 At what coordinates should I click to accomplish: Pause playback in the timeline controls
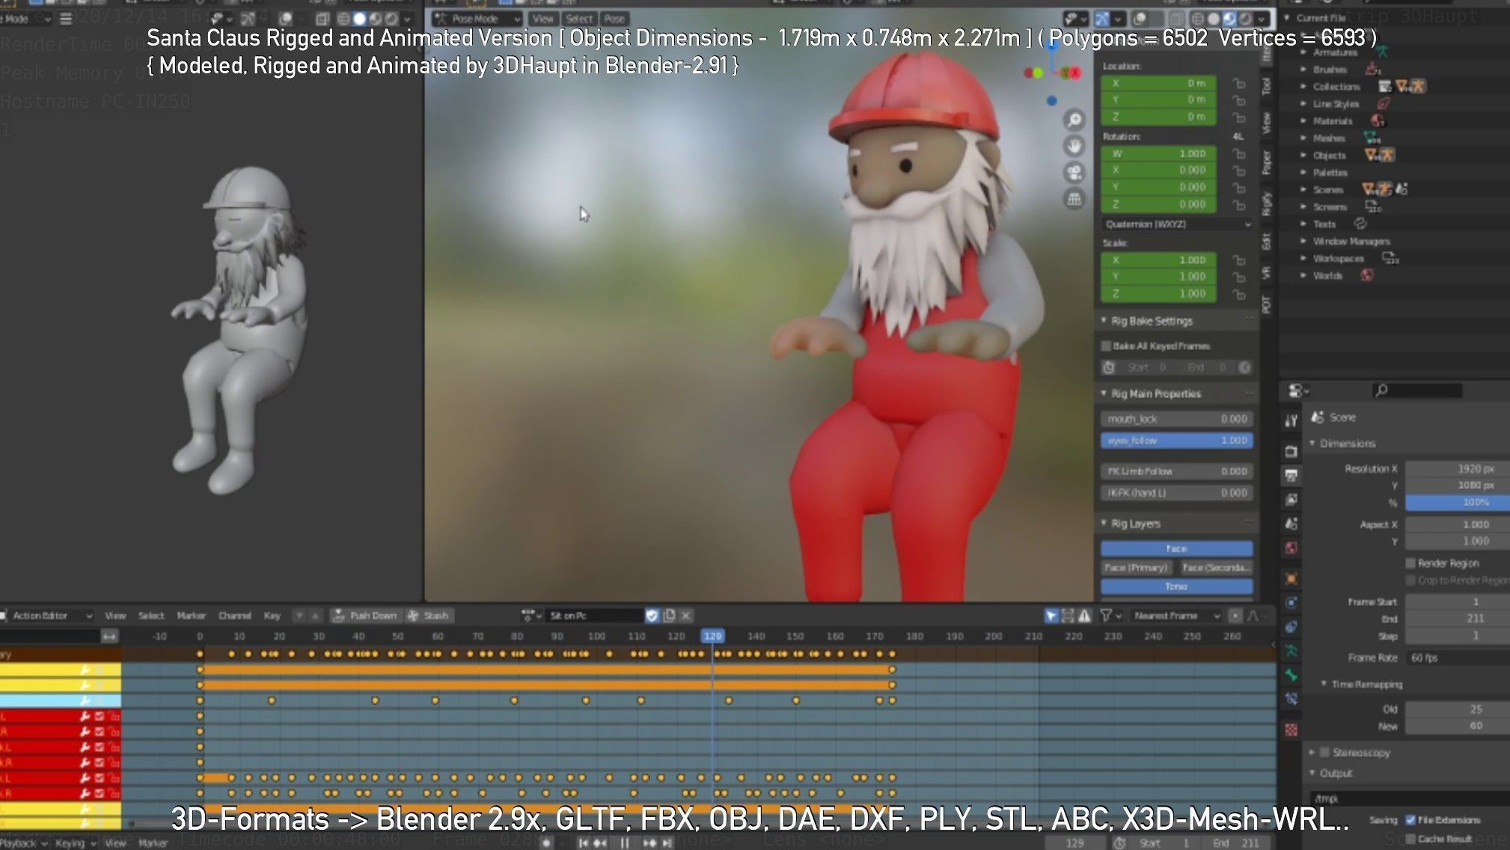pos(624,843)
